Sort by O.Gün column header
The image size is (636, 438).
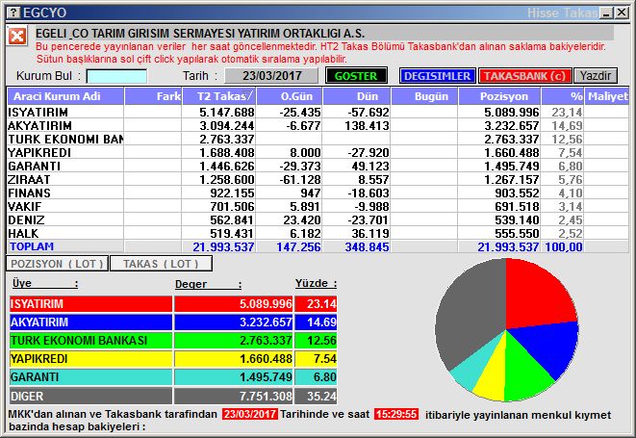coord(290,96)
